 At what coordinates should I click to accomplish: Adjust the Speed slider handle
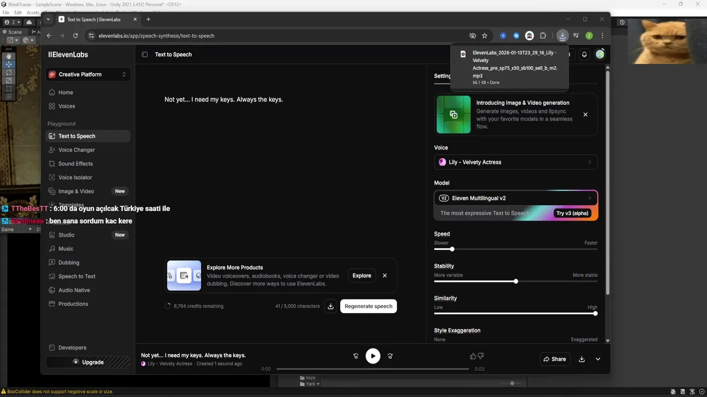[452, 249]
